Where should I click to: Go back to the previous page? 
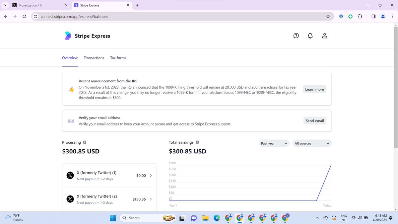(6, 16)
